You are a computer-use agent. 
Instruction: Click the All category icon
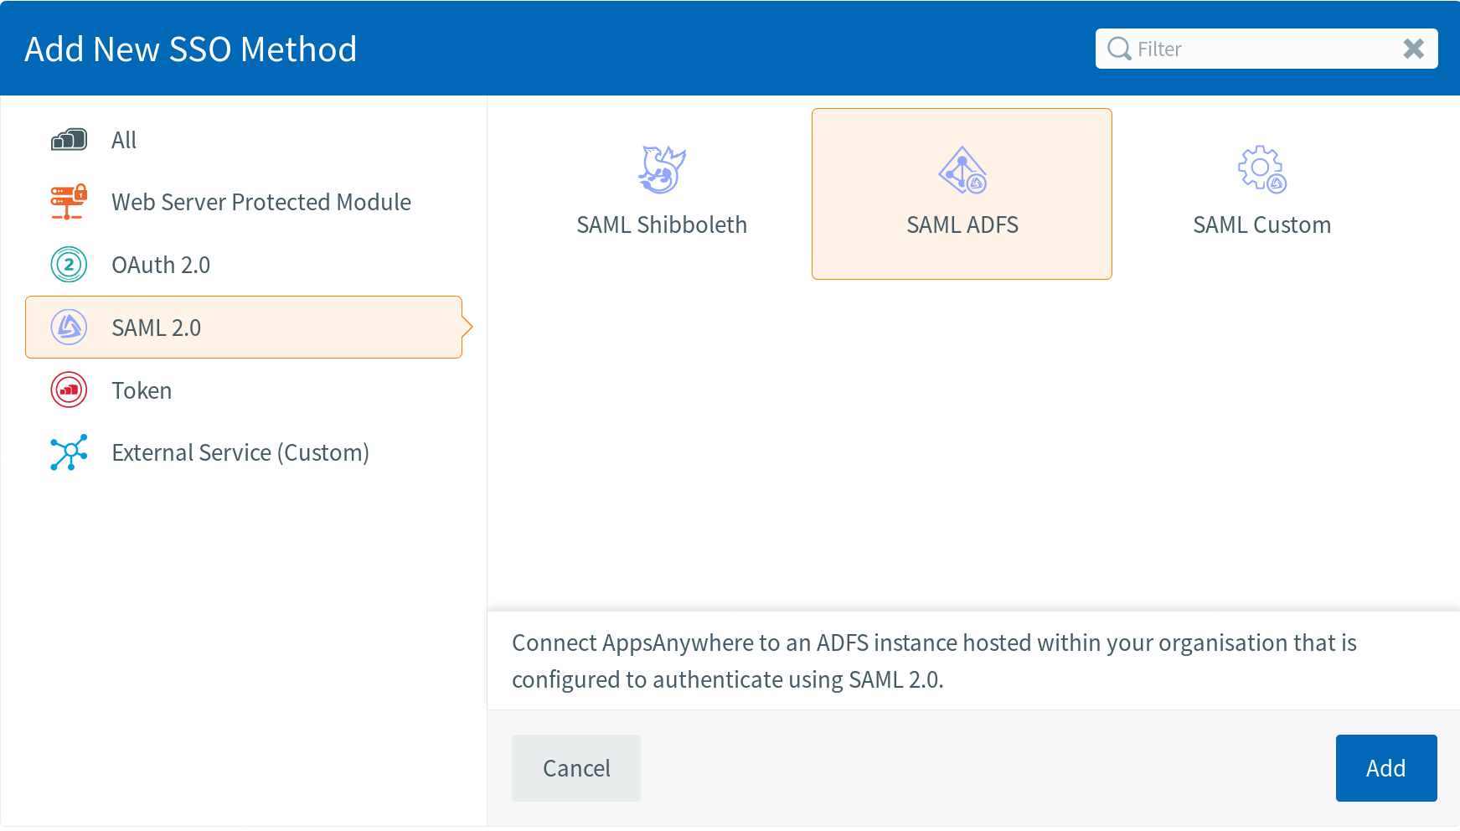[69, 140]
